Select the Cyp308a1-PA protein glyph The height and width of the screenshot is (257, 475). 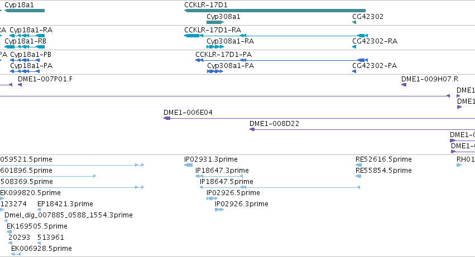(x=215, y=71)
